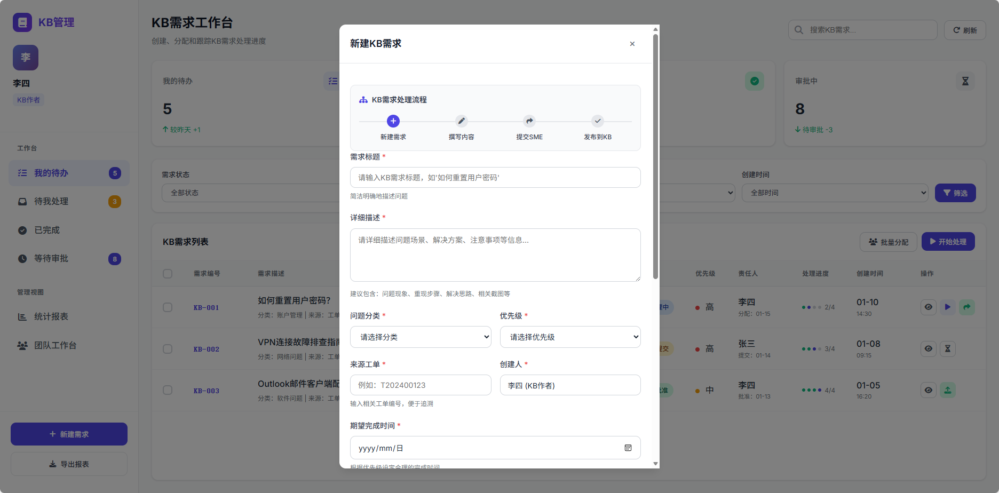Click the 撰写内容 pencil step icon
This screenshot has height=493, width=999.
click(462, 121)
